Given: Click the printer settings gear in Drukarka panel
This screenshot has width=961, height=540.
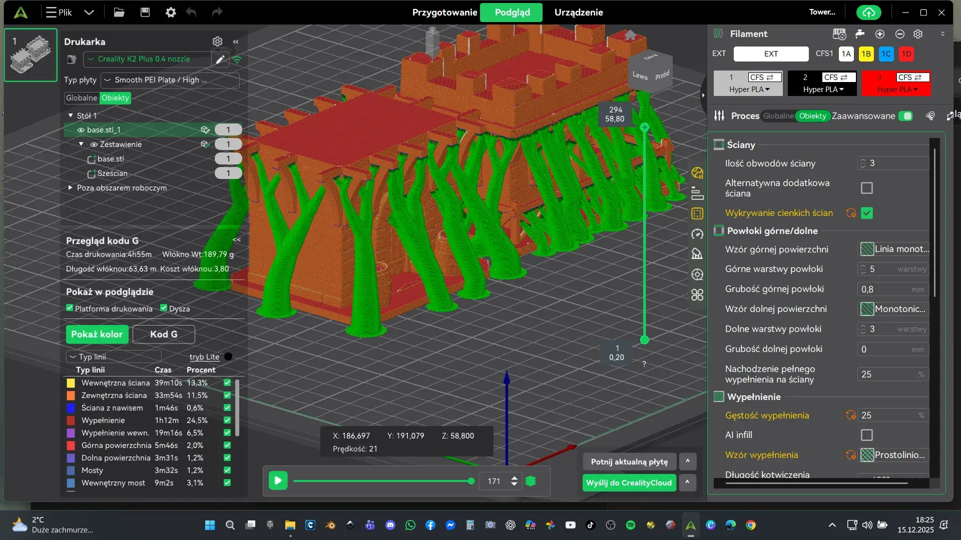Looking at the screenshot, I should (x=217, y=41).
